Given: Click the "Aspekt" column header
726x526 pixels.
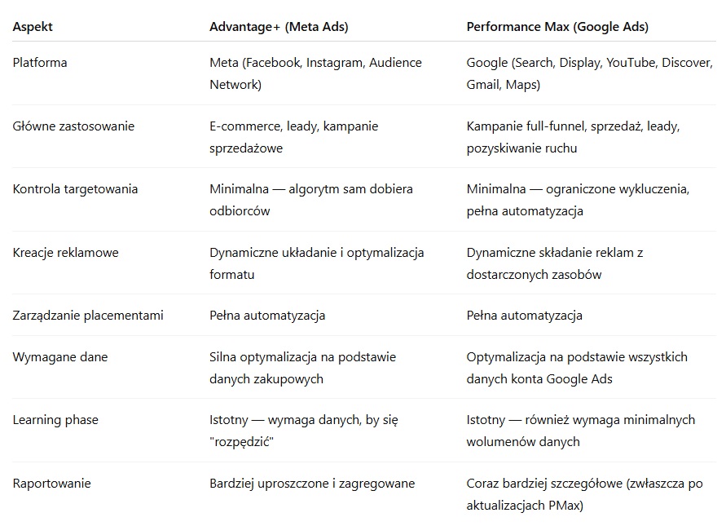Looking at the screenshot, I should (33, 27).
